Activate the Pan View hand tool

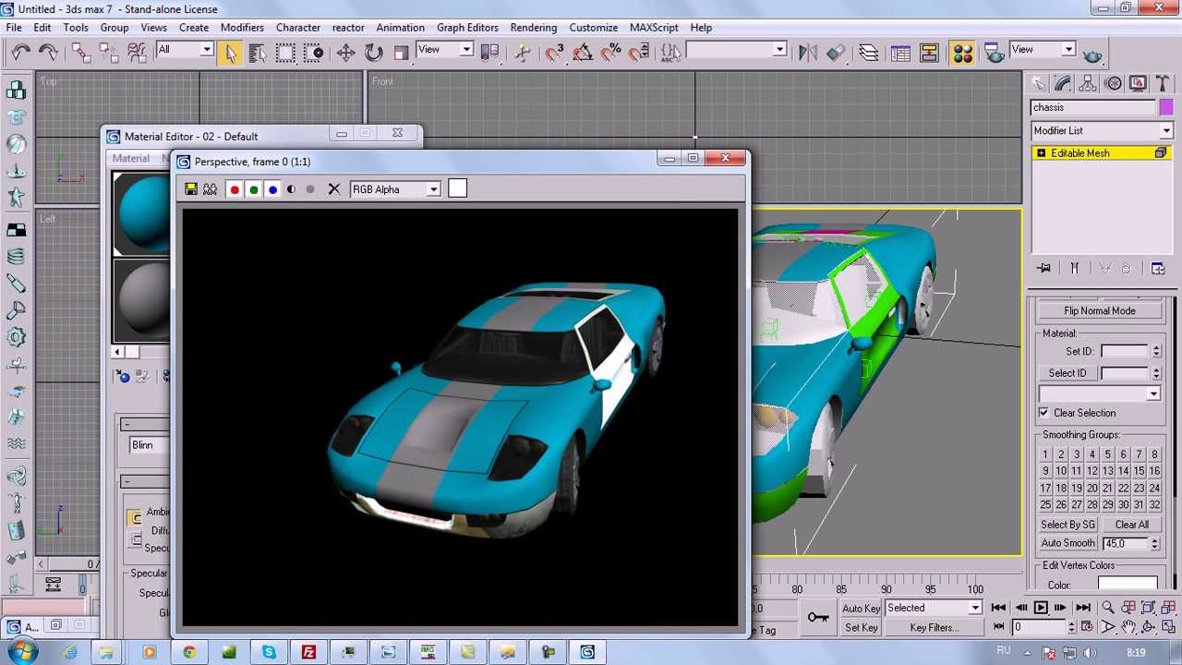click(1128, 627)
